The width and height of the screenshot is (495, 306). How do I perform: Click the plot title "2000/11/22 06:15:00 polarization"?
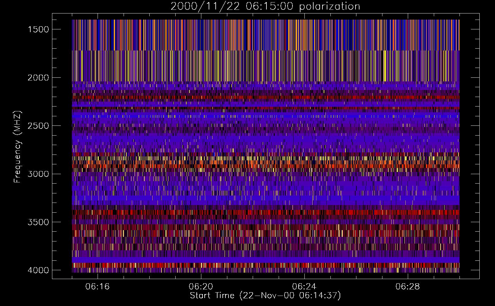point(265,6)
